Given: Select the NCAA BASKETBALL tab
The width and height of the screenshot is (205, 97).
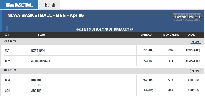Looking at the screenshot, I should (19, 5).
